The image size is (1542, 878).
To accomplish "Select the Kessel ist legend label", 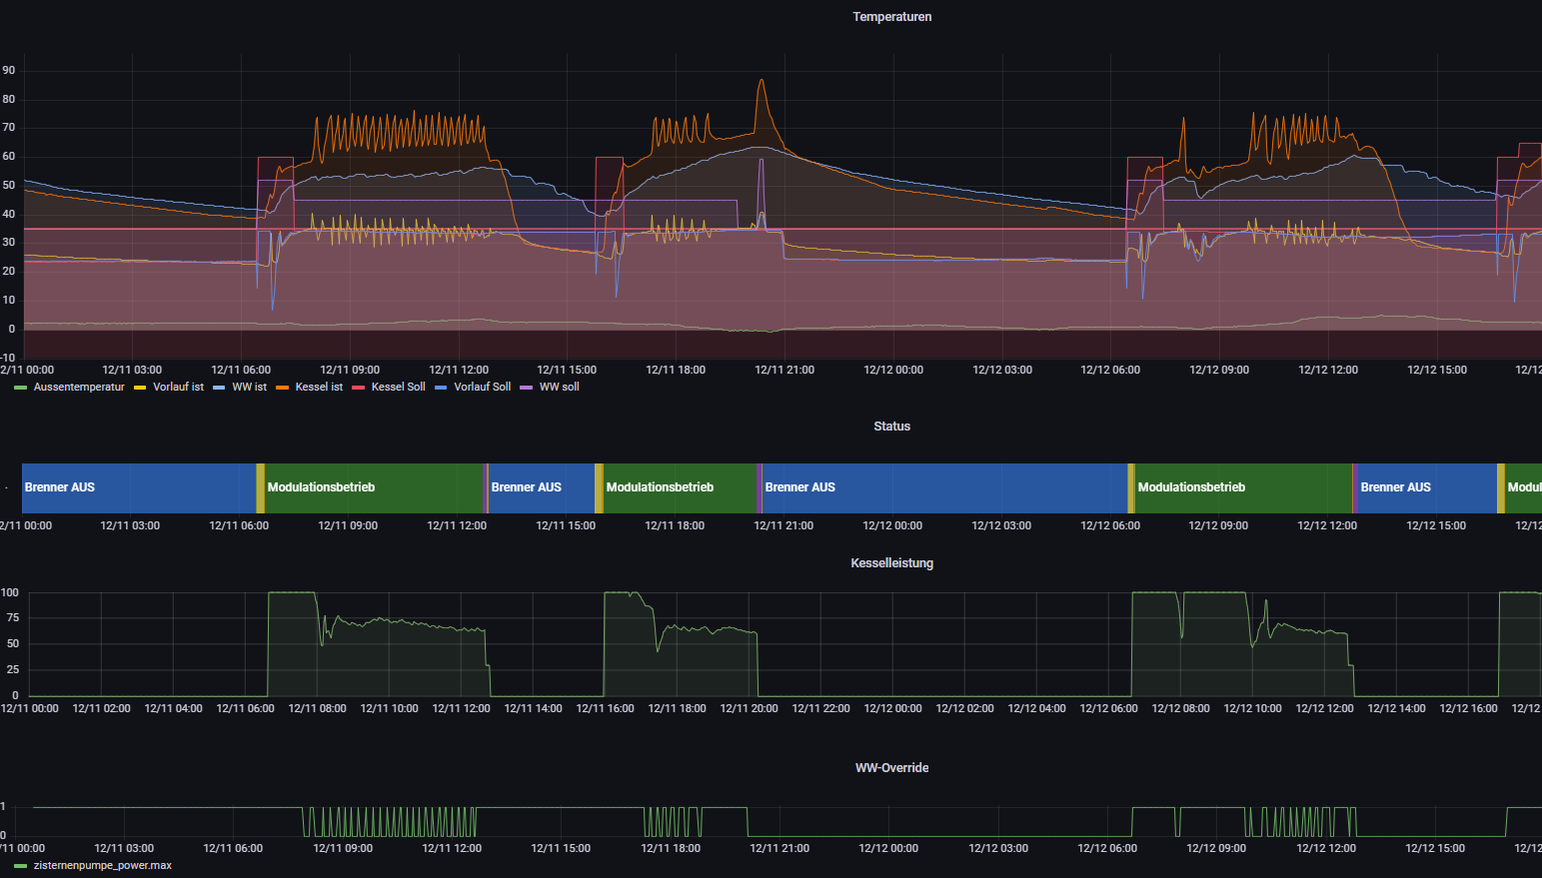I will (x=319, y=388).
